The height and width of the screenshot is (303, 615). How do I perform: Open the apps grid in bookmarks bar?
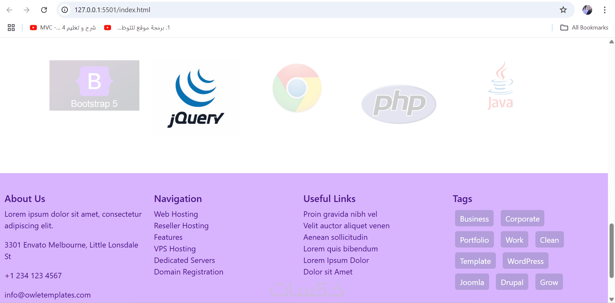click(x=11, y=28)
